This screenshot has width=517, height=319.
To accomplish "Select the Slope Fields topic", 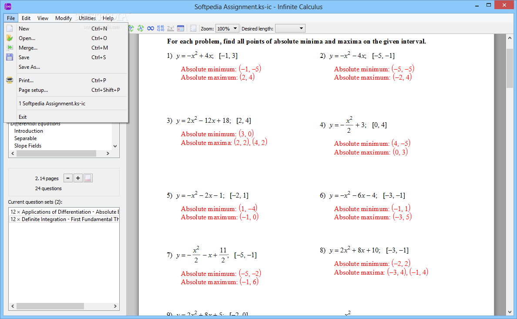I will (x=28, y=145).
